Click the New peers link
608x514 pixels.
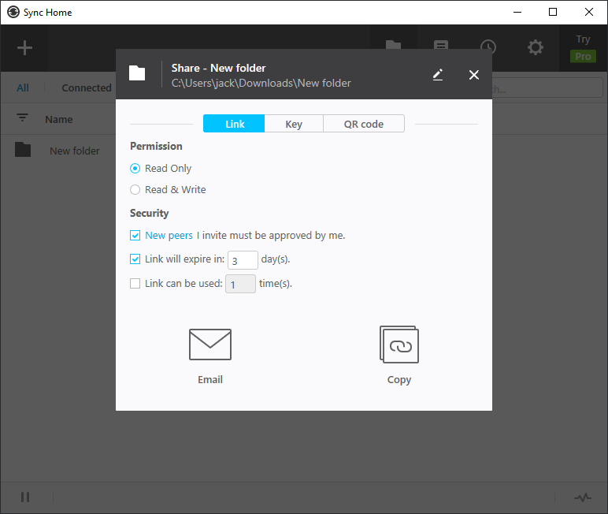pos(169,236)
